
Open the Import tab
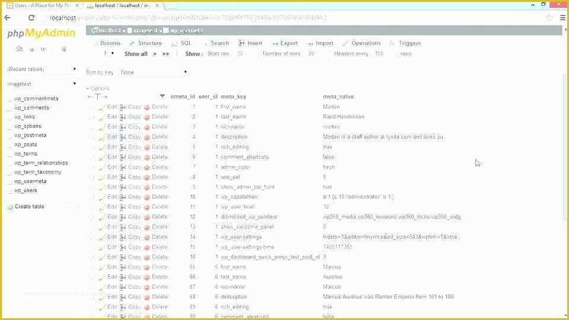pyautogui.click(x=320, y=43)
